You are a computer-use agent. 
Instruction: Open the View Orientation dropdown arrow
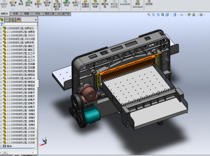(x=171, y=15)
